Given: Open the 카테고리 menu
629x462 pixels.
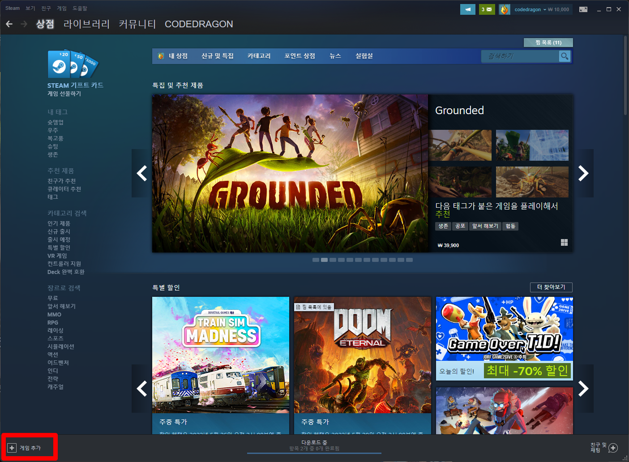Looking at the screenshot, I should [x=259, y=56].
